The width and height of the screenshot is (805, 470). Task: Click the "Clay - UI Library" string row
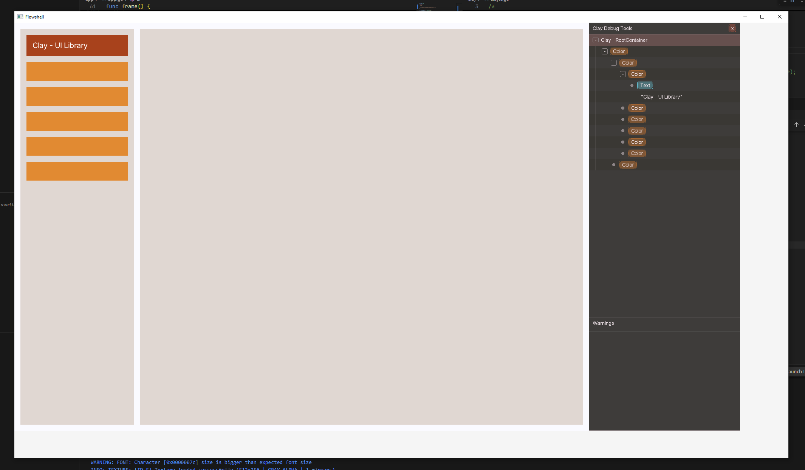coord(661,97)
